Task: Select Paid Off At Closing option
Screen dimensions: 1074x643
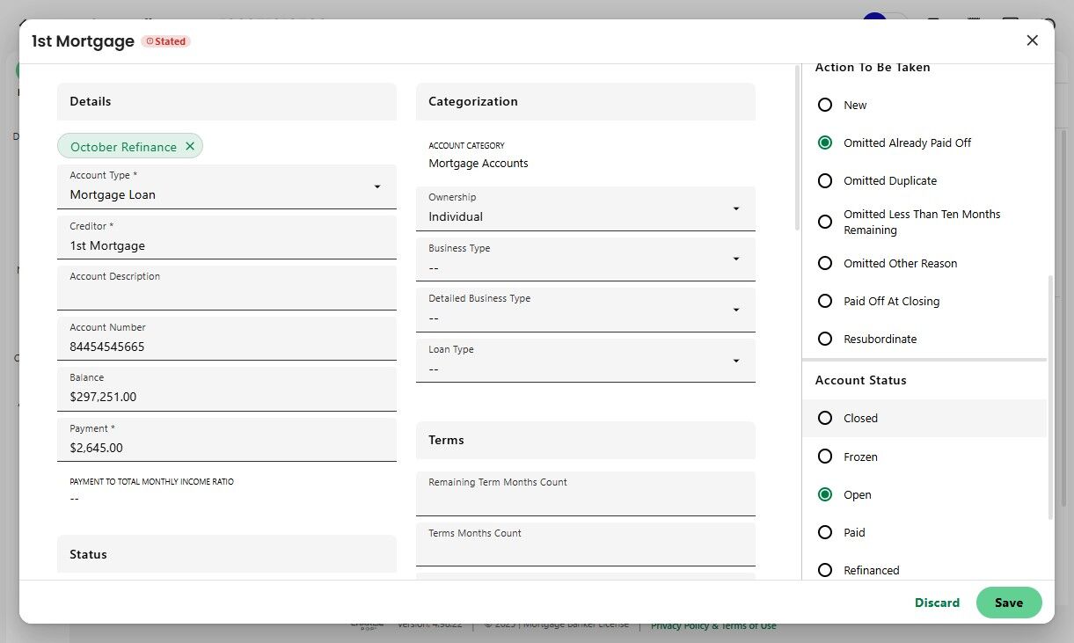Action: 825,301
